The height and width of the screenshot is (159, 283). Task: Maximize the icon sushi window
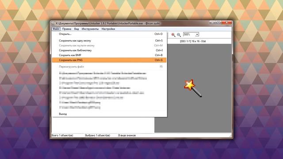tap(218, 23)
